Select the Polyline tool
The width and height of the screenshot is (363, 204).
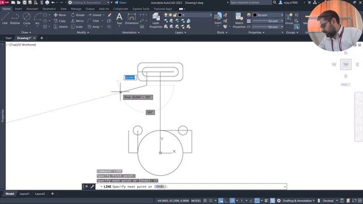[15, 19]
